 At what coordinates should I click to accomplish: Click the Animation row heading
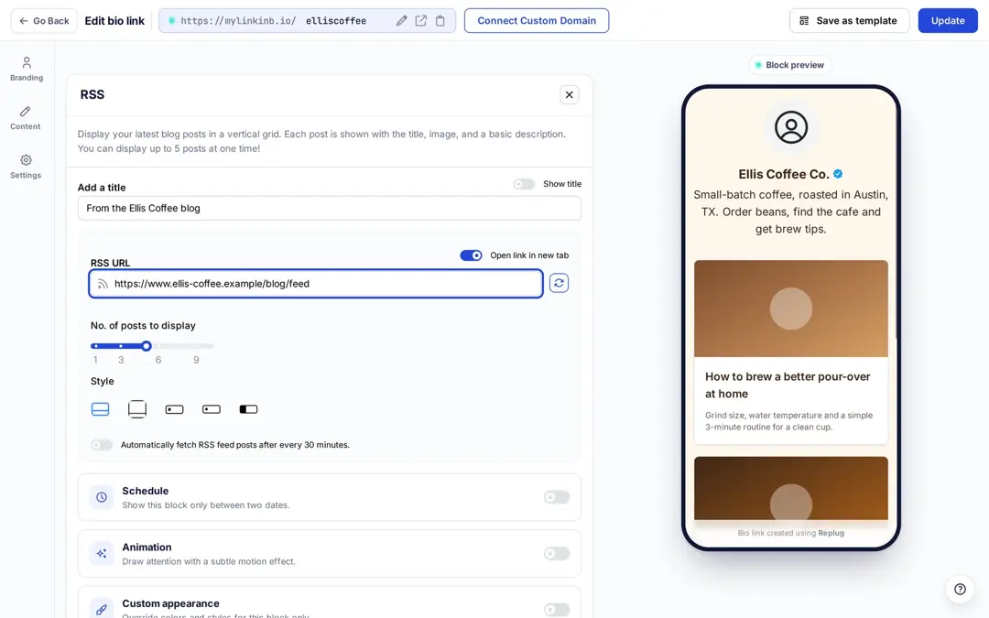coord(147,547)
